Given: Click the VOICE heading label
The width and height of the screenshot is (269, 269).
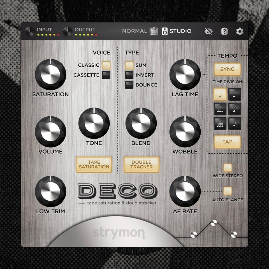Looking at the screenshot, I should coord(101,52).
